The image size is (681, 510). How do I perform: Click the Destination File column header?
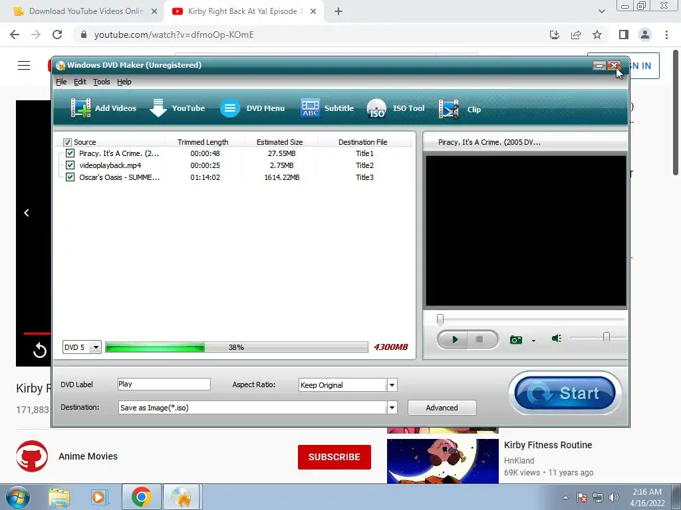[363, 142]
